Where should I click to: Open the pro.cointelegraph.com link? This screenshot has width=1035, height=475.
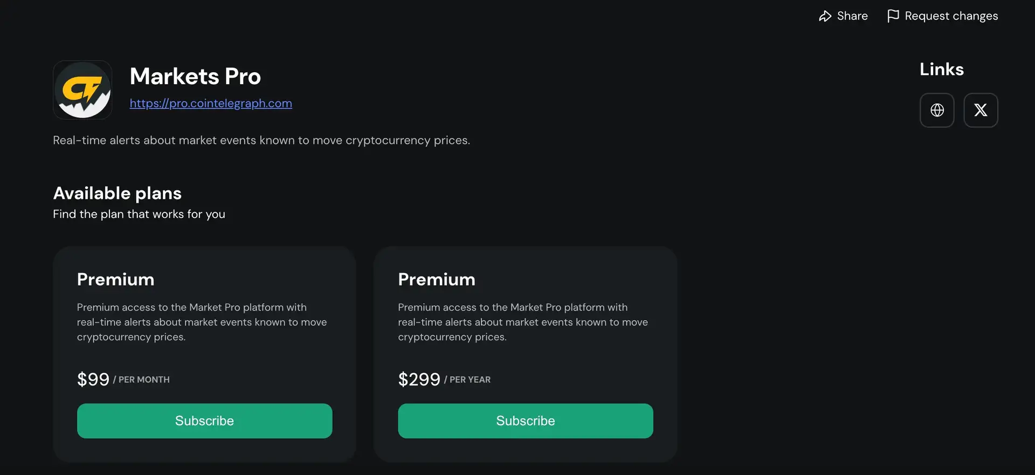(x=211, y=104)
